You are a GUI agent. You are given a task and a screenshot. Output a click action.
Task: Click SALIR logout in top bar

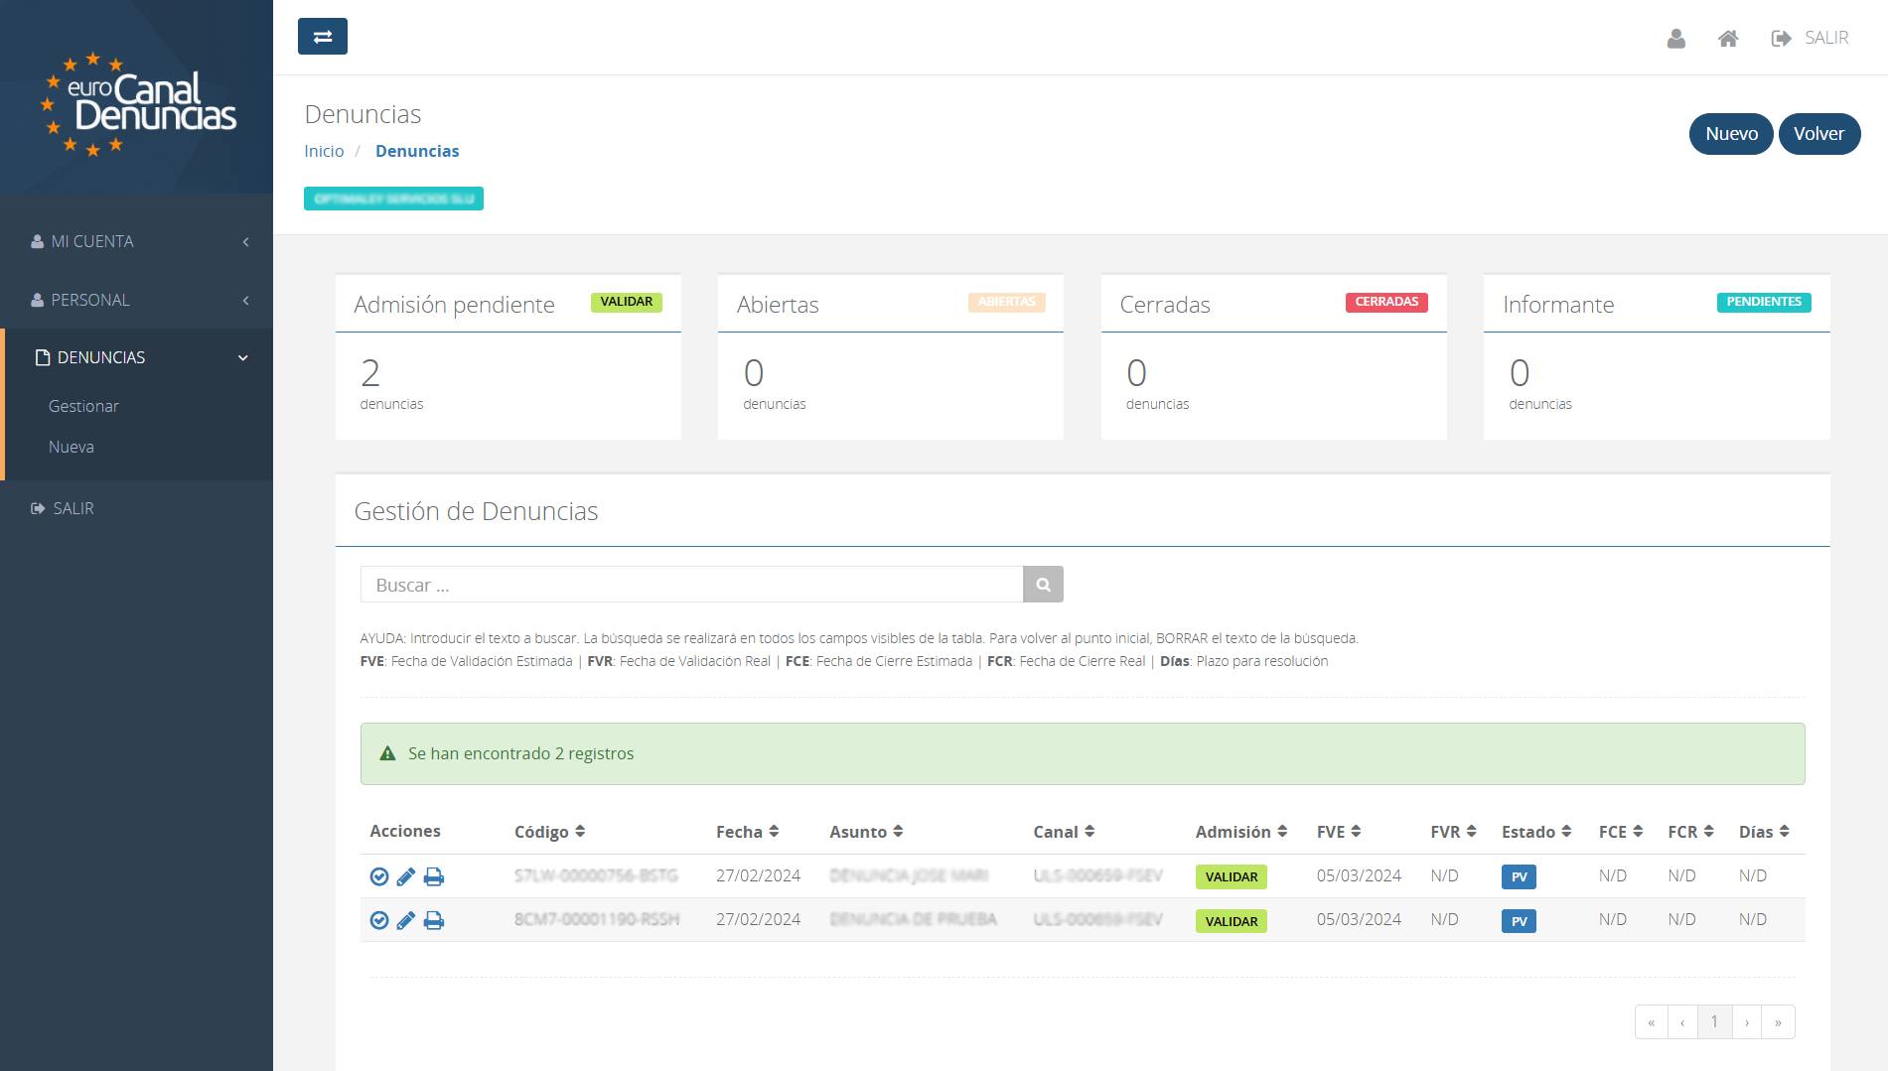click(1810, 39)
